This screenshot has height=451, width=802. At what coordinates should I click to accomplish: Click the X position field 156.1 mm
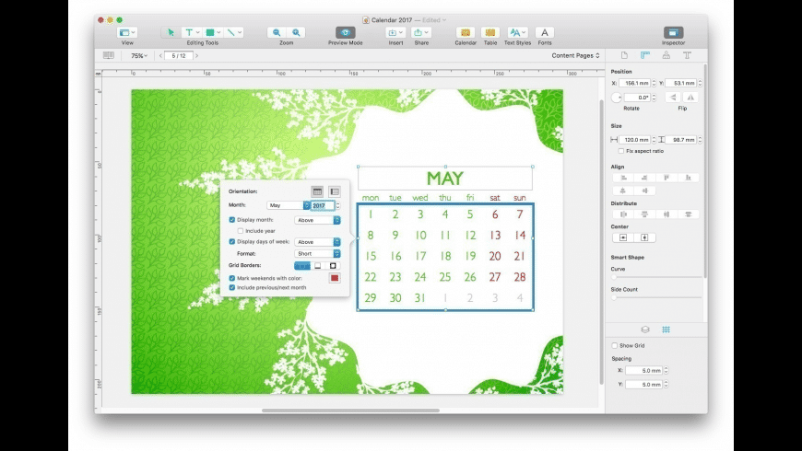coord(635,83)
